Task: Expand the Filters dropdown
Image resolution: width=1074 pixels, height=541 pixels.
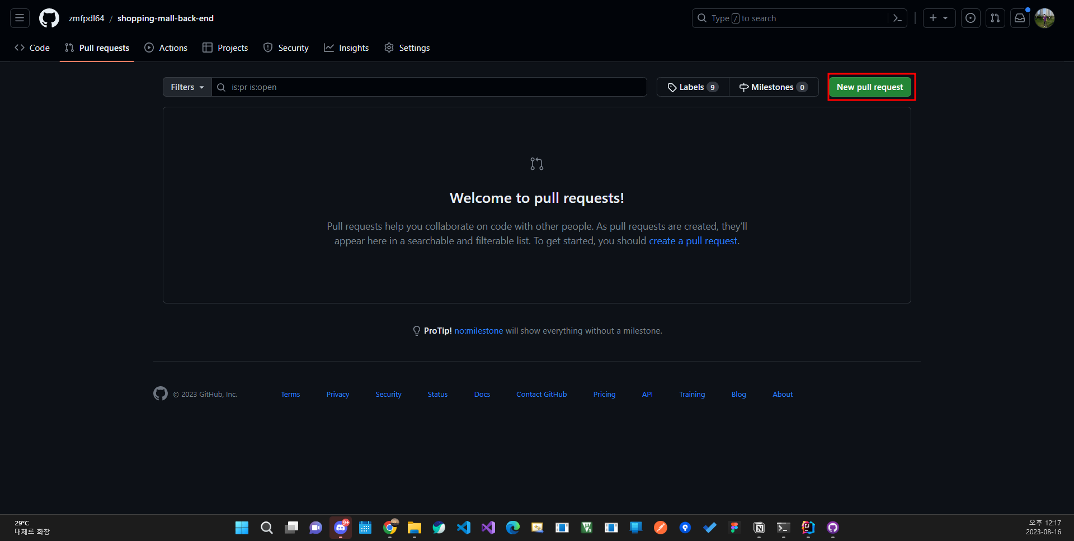Action: [x=187, y=87]
